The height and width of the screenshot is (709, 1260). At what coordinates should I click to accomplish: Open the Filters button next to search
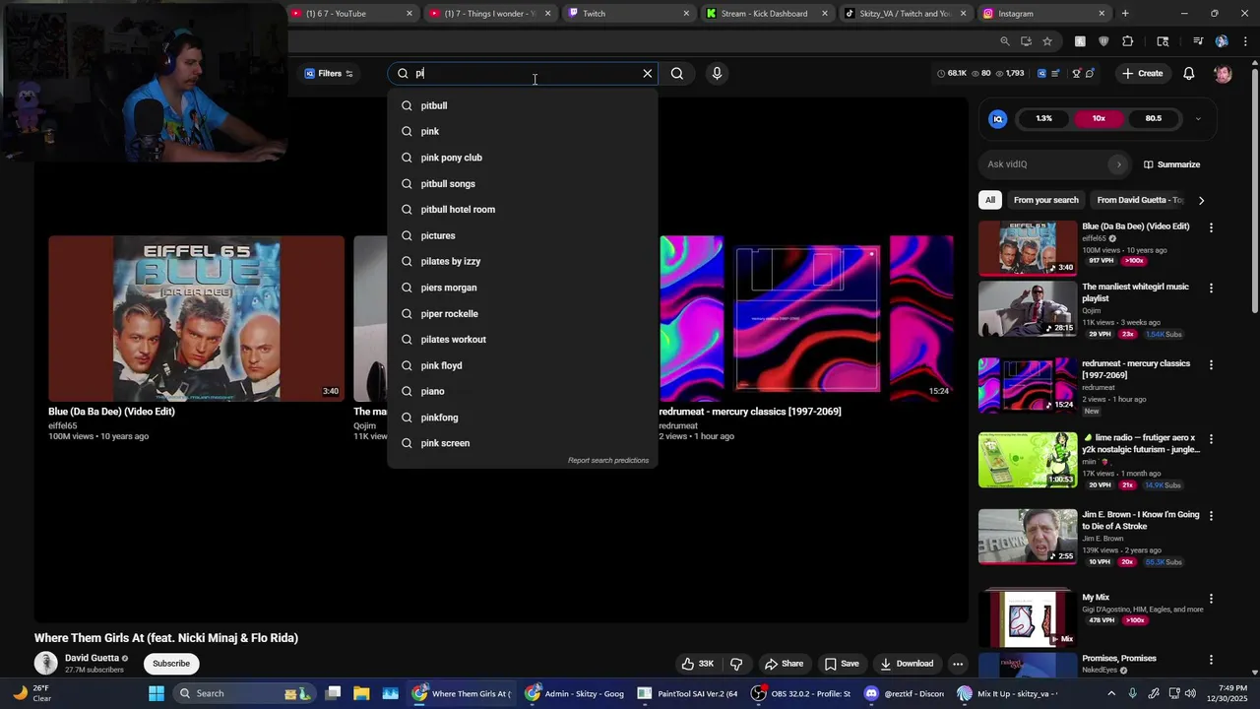point(329,73)
